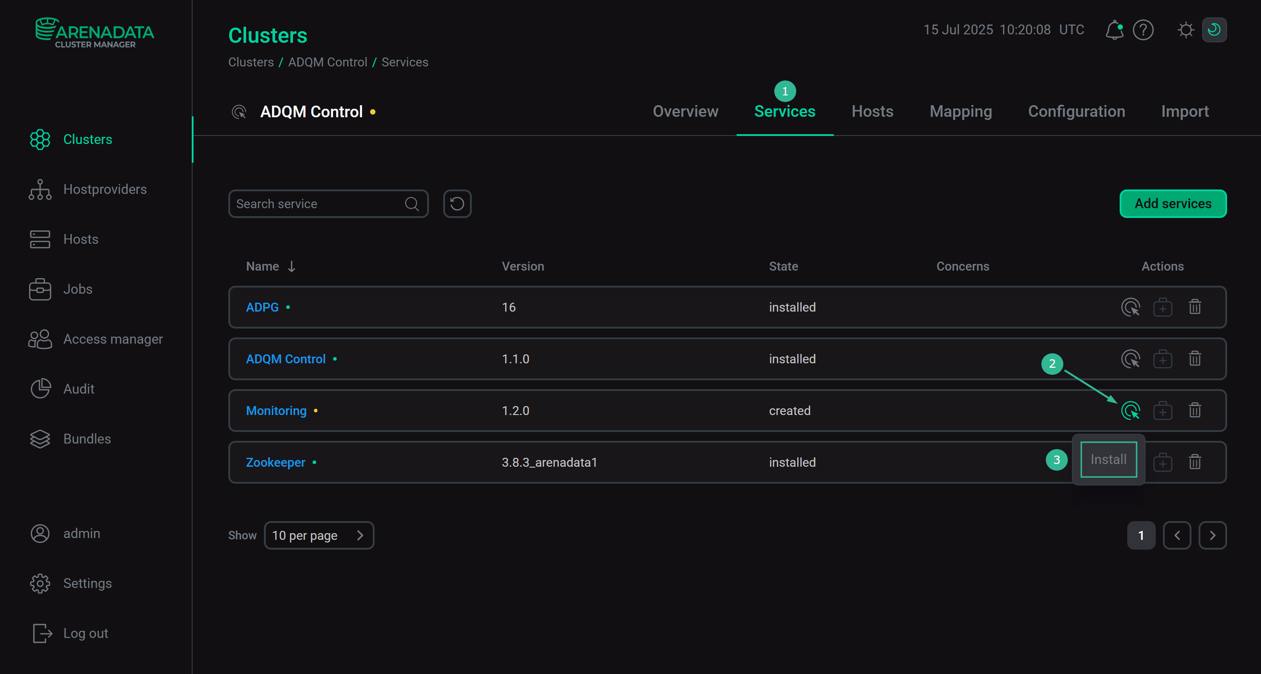Open maintenance plus icon on ADQM Control row
The image size is (1261, 674).
pyautogui.click(x=1162, y=359)
